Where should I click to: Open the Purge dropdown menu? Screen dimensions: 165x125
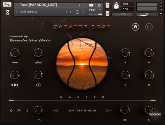pyautogui.click(x=95, y=10)
